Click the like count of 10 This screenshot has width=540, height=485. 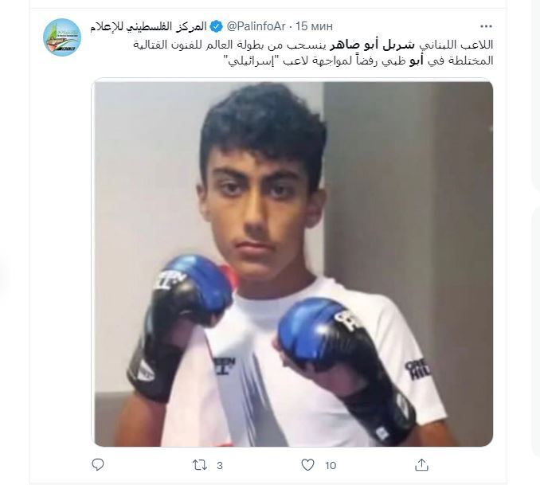pyautogui.click(x=331, y=466)
